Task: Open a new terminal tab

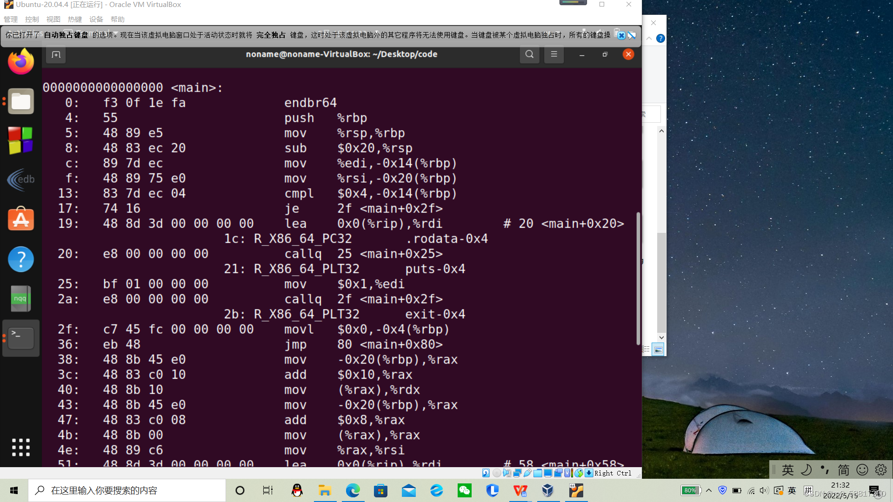Action: [x=56, y=54]
